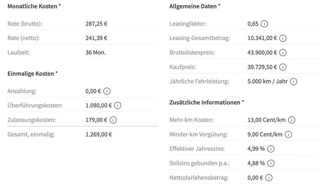
Task: Click the info icon beside Leasingfaktor 0,65
Action: pos(264,24)
